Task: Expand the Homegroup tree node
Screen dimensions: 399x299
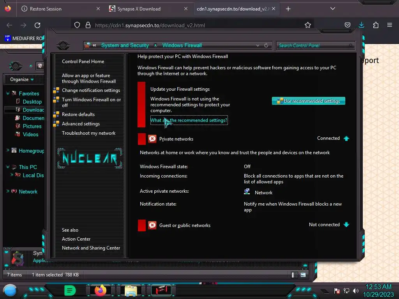Action: (8, 150)
